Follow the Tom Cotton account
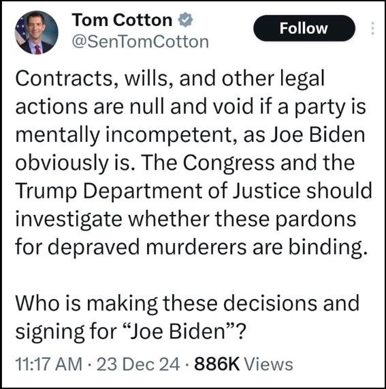386x389 pixels. pos(304,28)
